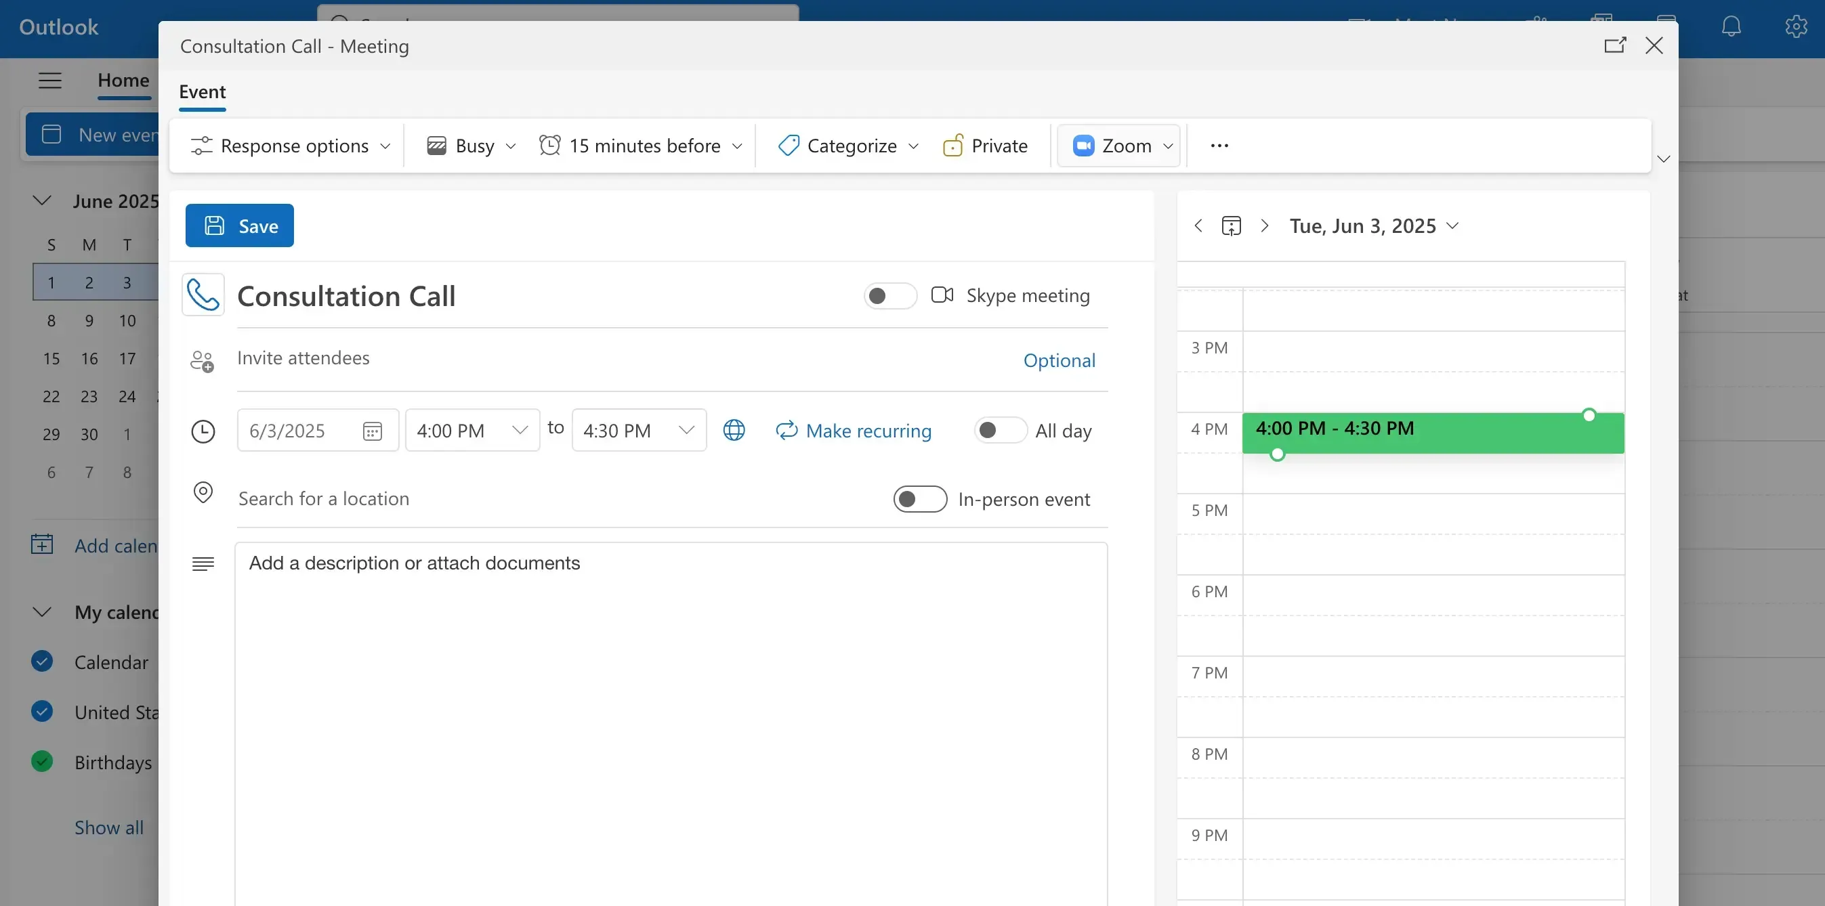The height and width of the screenshot is (906, 1825).
Task: Click the location pin icon
Action: click(203, 493)
